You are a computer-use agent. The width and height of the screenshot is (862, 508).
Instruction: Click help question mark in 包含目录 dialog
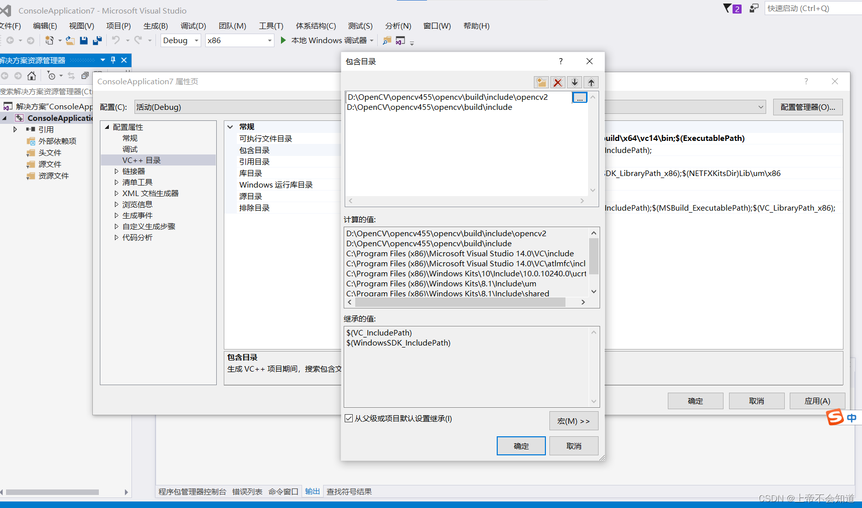560,61
